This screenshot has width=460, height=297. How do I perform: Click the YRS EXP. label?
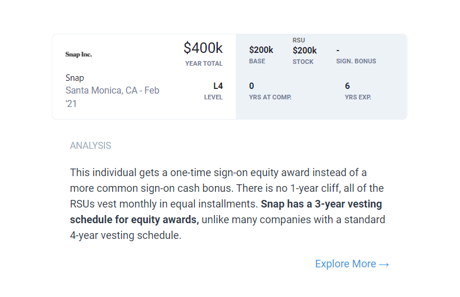point(358,97)
